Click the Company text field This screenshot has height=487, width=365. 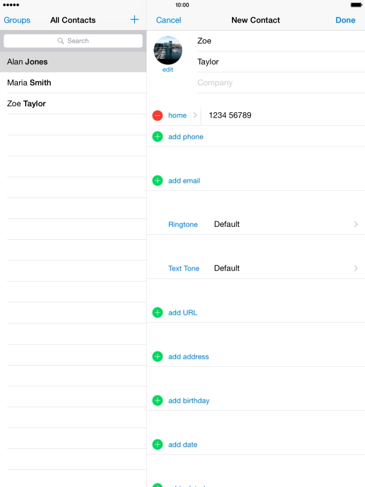click(281, 83)
